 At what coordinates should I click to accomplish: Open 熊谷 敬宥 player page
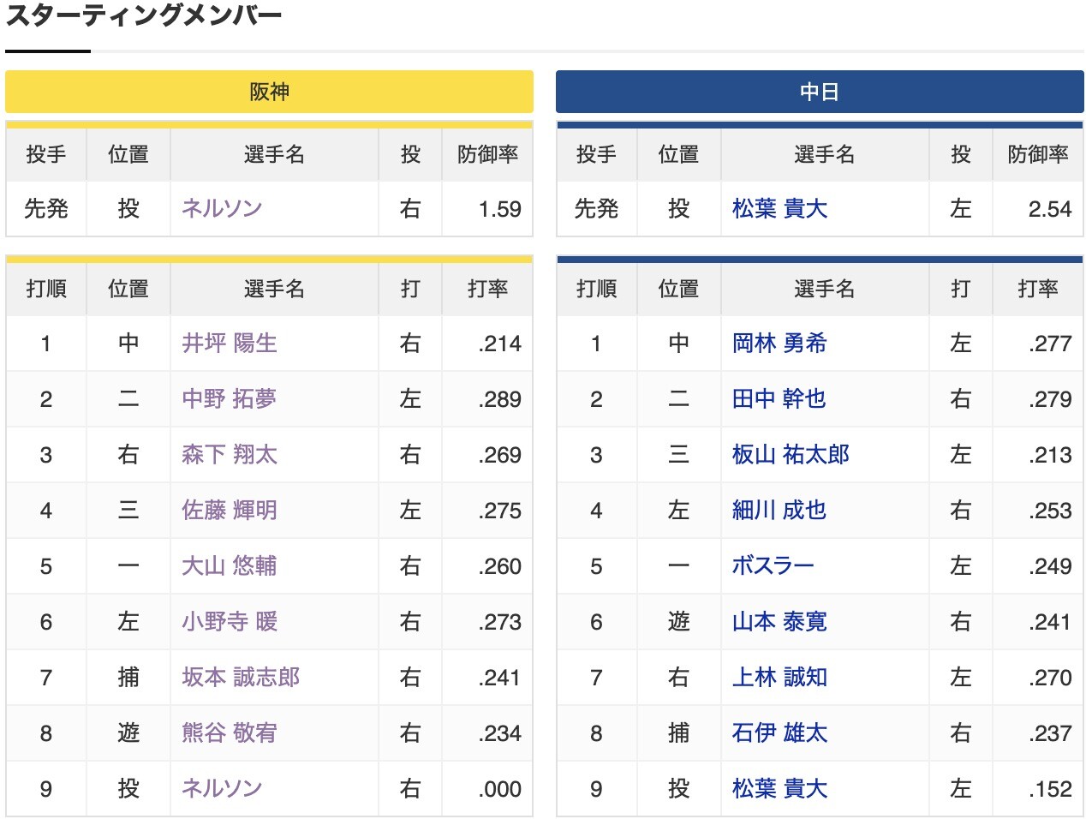[x=230, y=732]
